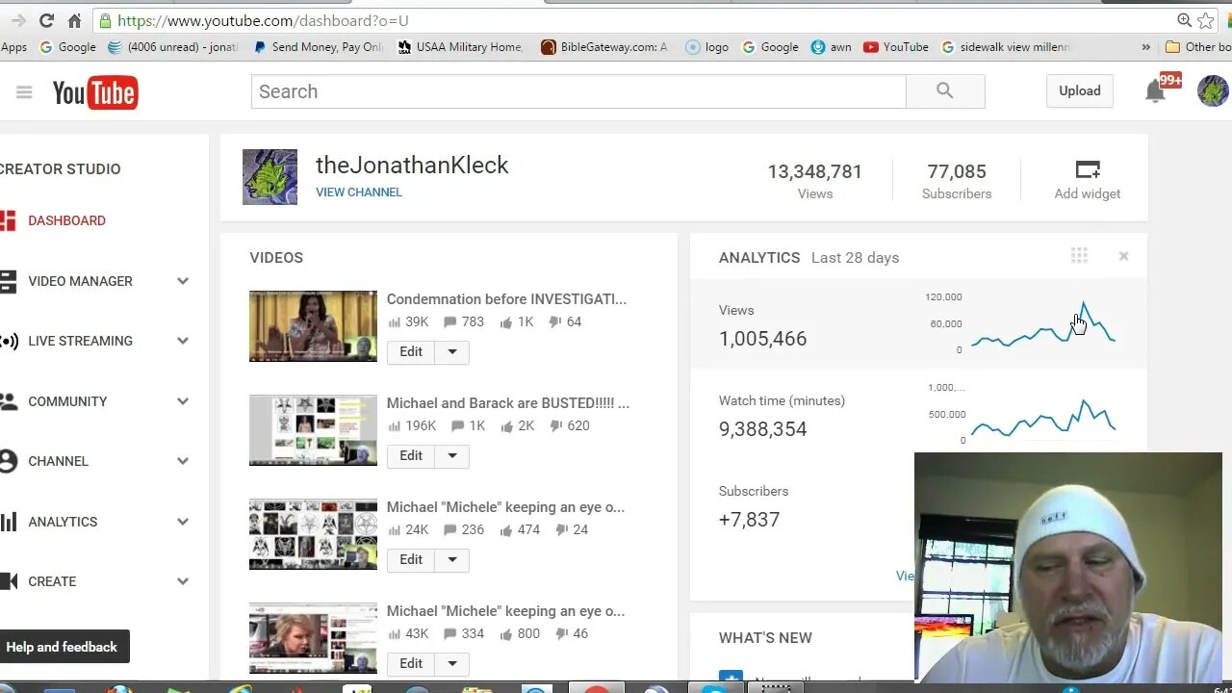The width and height of the screenshot is (1232, 693).
Task: Click the Community sidebar icon
Action: [x=9, y=401]
